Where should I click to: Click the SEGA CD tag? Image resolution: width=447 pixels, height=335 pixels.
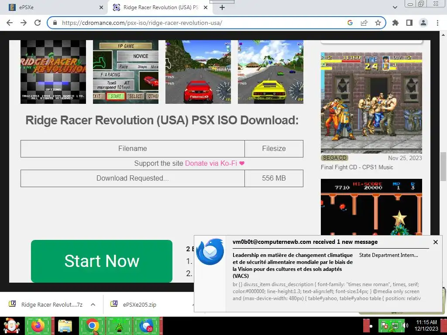[335, 158]
